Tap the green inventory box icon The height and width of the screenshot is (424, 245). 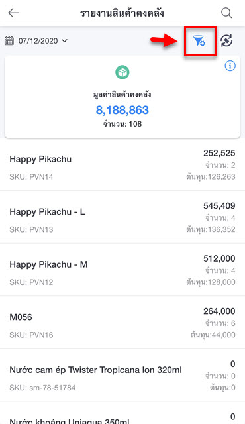tap(122, 72)
